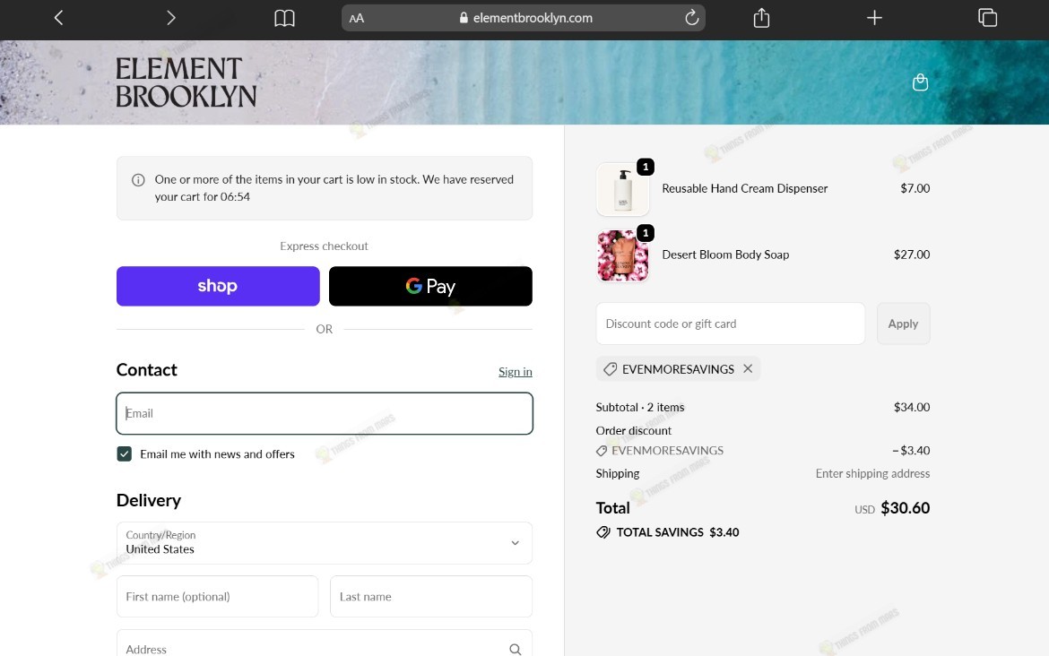Click the $34.00 subtotal amount
Image resolution: width=1049 pixels, height=656 pixels.
pyautogui.click(x=912, y=407)
